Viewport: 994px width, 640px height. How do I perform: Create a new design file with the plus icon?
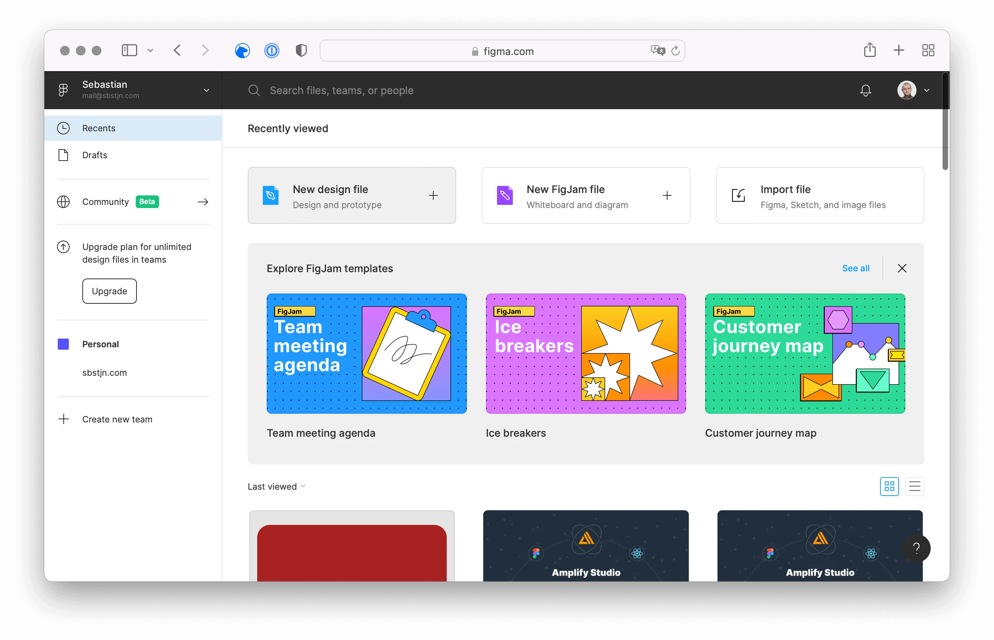click(x=434, y=195)
